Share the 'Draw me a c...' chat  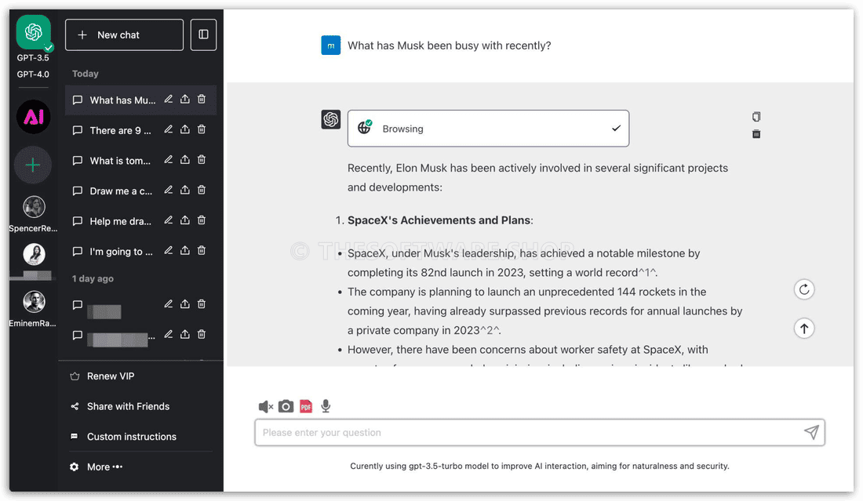185,190
